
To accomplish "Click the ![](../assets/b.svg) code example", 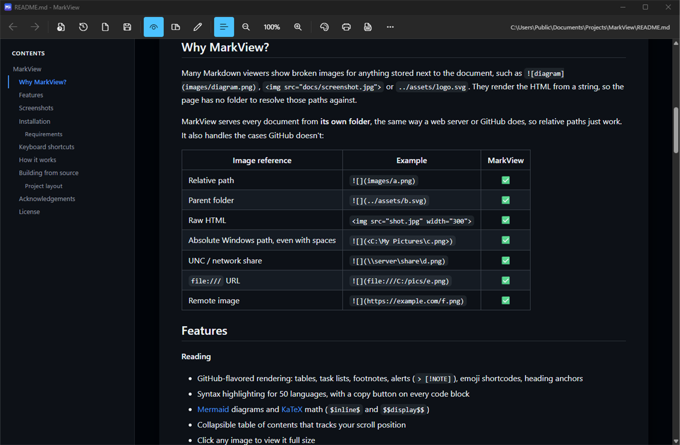I will coord(390,201).
